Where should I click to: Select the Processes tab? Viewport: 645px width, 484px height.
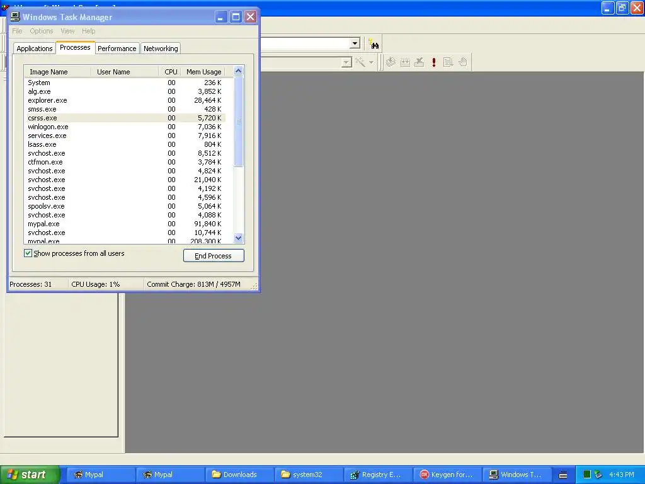point(76,47)
